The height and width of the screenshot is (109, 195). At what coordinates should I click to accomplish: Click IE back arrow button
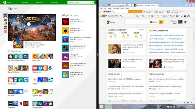click(x=101, y=5)
